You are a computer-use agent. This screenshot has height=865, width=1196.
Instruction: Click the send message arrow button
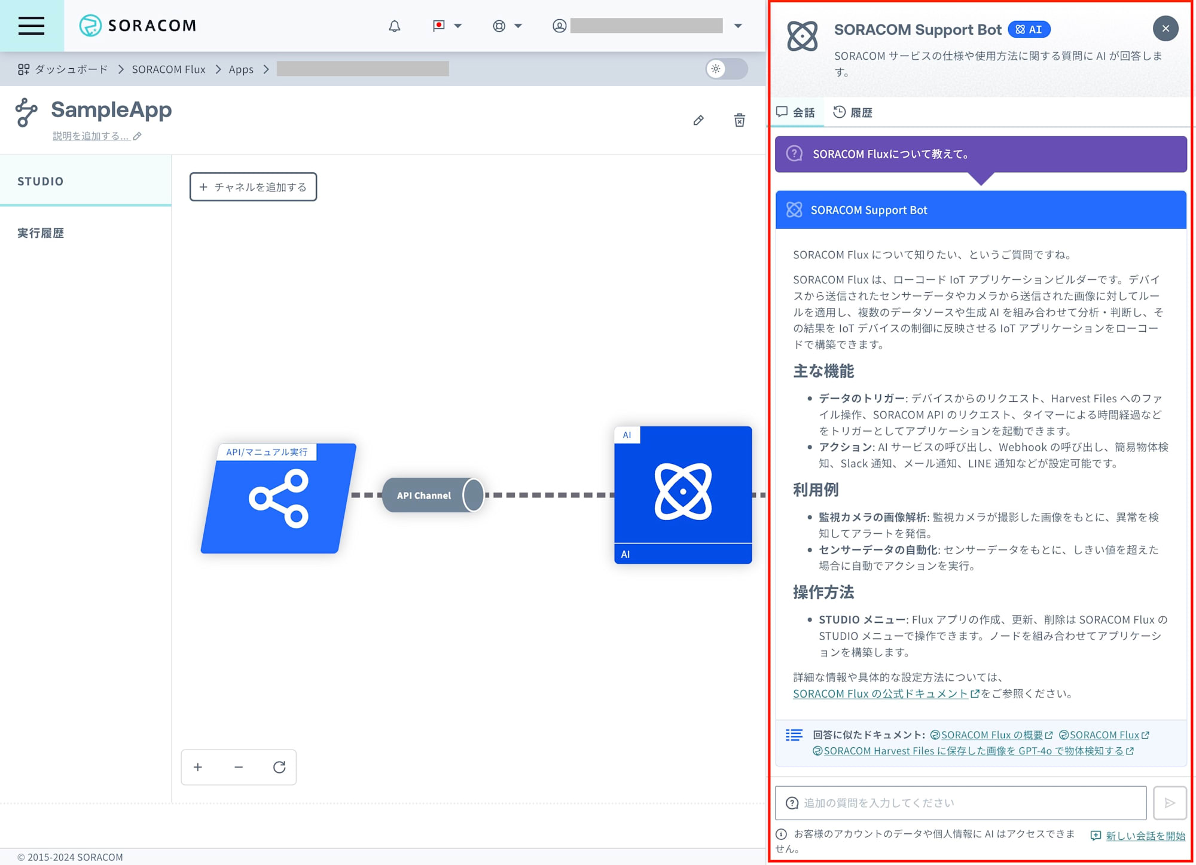click(x=1170, y=803)
